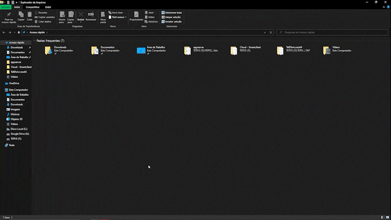Open the Excluir dropdown arrow
The height and width of the screenshot is (220, 391).
coord(81,22)
